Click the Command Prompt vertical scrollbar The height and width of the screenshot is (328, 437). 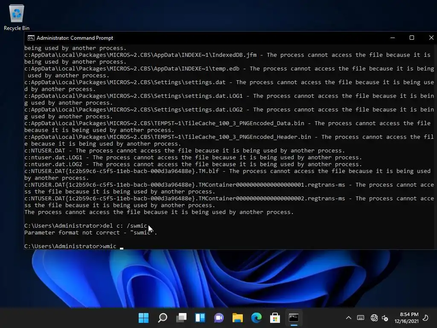435,146
